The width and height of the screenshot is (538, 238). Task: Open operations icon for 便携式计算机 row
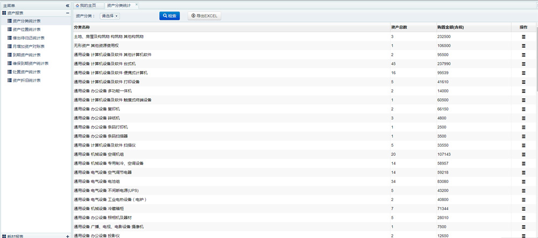click(523, 73)
